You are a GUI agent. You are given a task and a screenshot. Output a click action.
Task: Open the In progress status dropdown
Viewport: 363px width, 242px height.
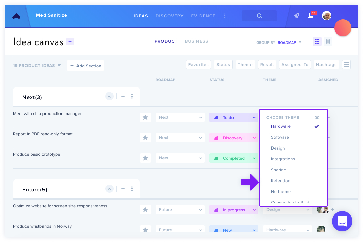point(234,210)
